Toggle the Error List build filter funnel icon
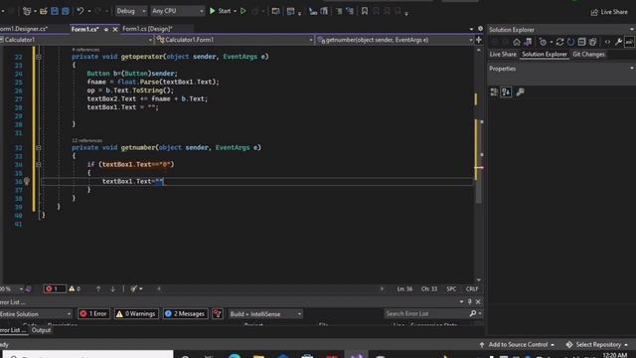 218,314
